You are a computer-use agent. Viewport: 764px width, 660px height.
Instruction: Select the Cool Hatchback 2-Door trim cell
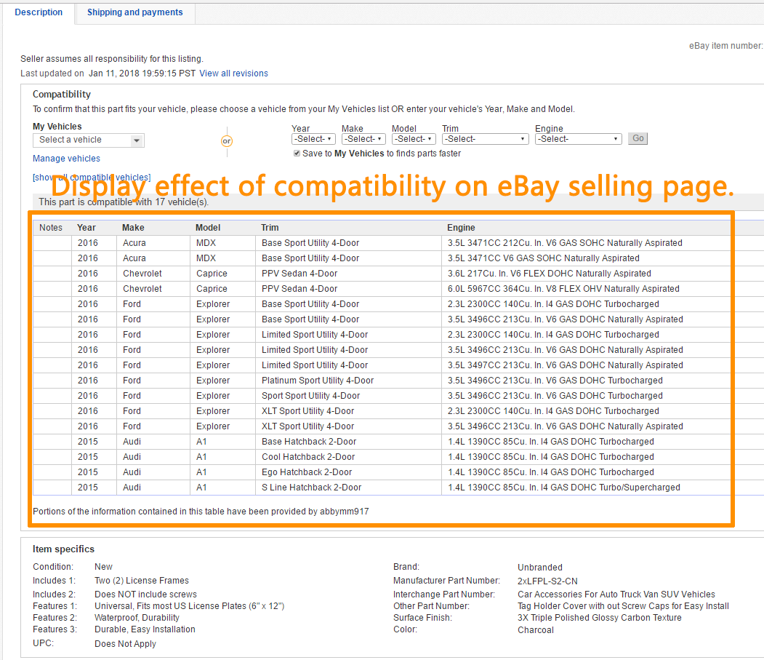point(308,457)
